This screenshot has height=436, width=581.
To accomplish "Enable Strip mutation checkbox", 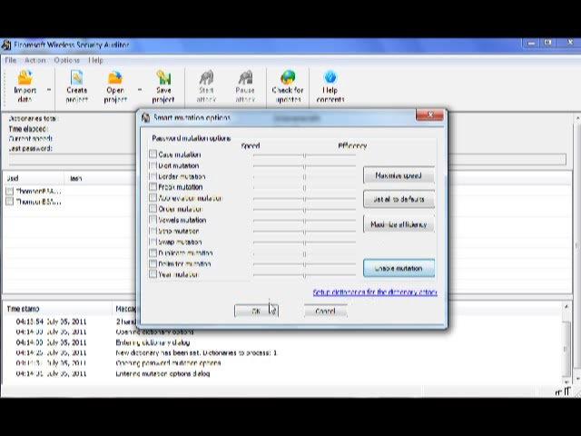I will [153, 231].
